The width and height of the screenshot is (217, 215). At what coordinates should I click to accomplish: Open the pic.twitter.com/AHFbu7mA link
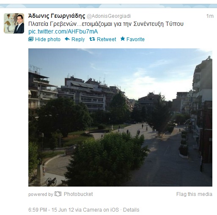(63, 31)
